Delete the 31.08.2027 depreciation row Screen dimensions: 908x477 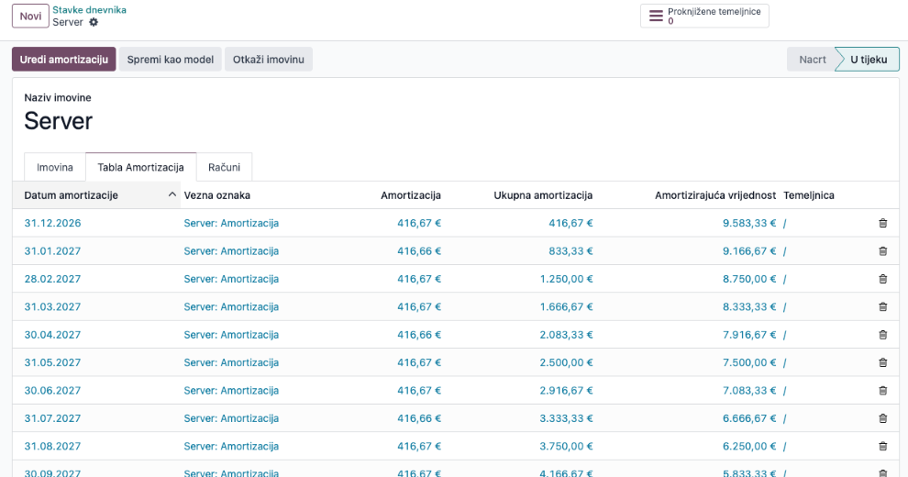pos(883,446)
